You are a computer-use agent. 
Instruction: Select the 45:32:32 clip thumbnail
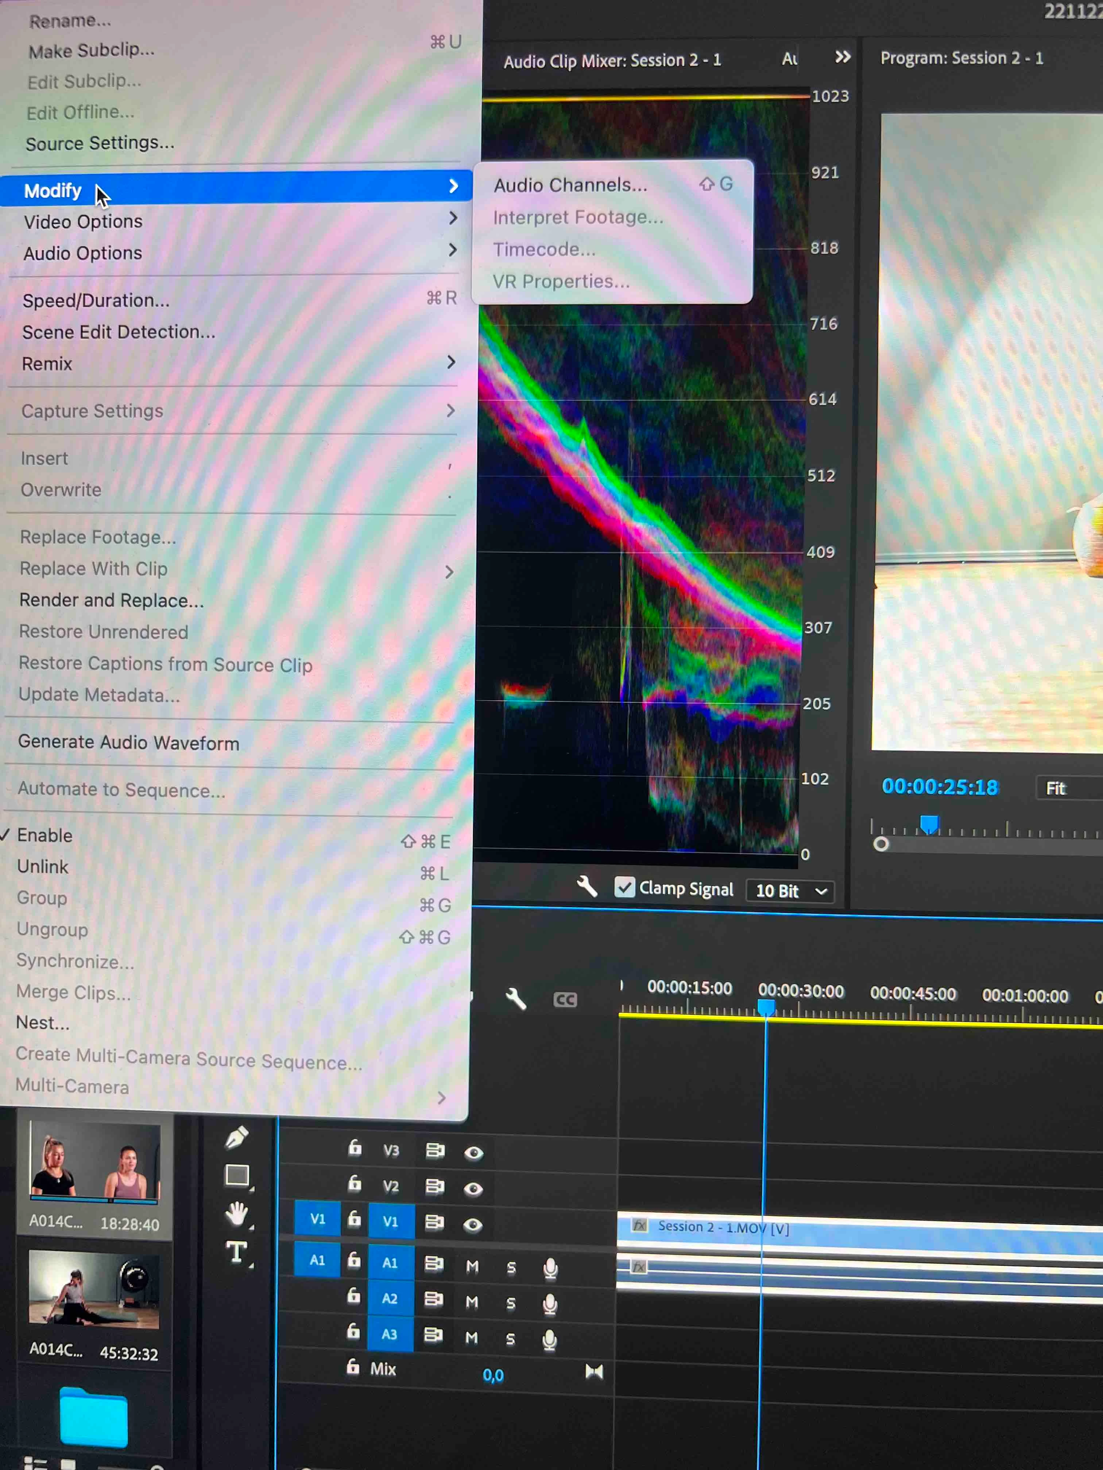(x=94, y=1289)
